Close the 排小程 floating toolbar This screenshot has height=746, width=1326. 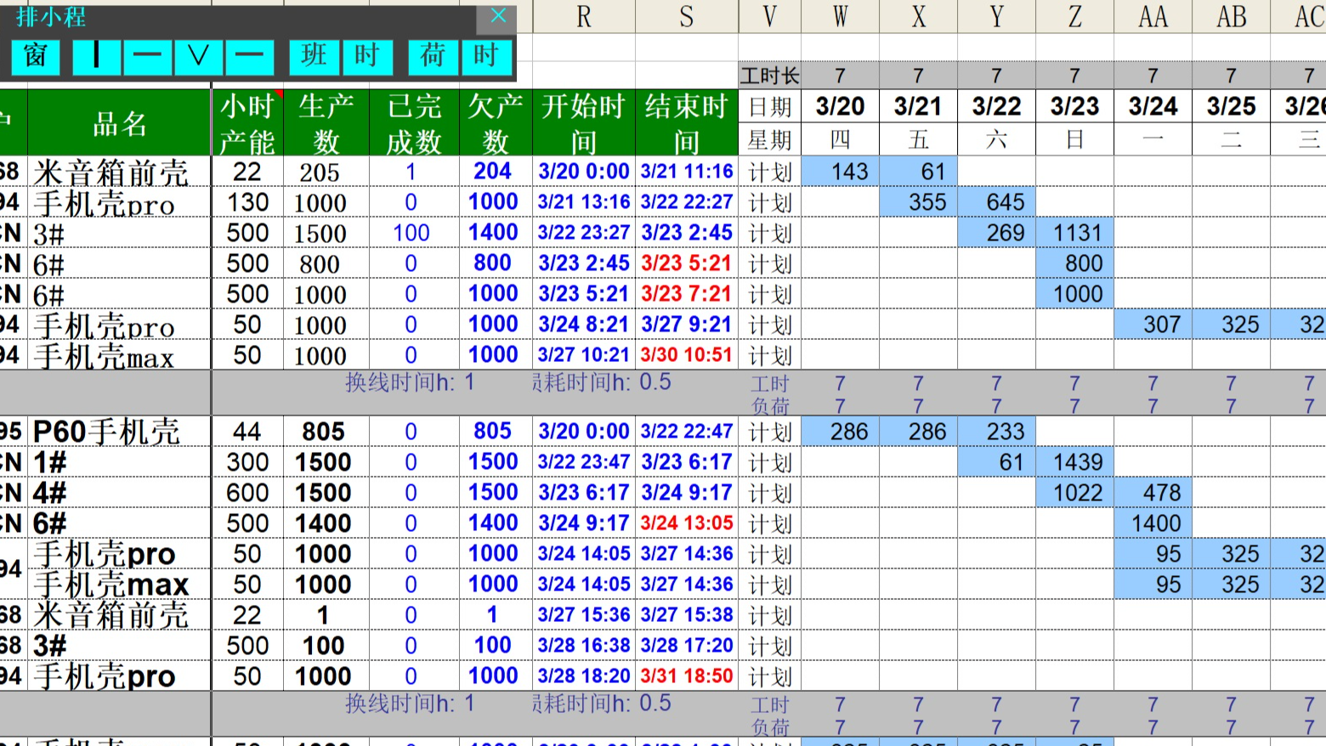[x=499, y=15]
